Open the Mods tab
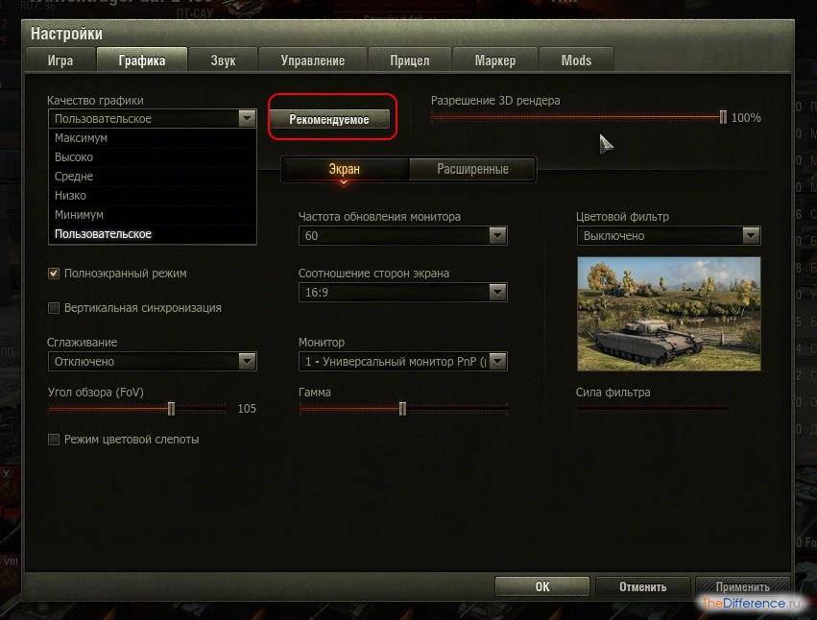This screenshot has height=620, width=817. (x=576, y=60)
